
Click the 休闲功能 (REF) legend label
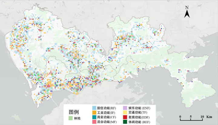[139, 122]
